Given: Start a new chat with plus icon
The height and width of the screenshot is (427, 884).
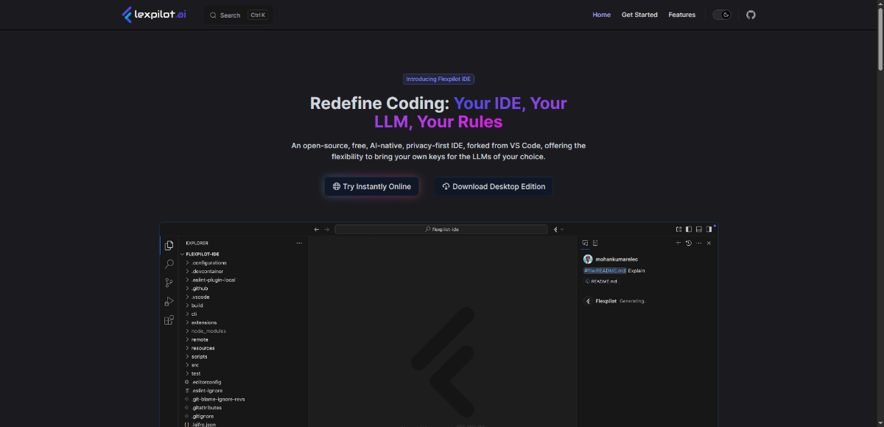Looking at the screenshot, I should tap(678, 243).
